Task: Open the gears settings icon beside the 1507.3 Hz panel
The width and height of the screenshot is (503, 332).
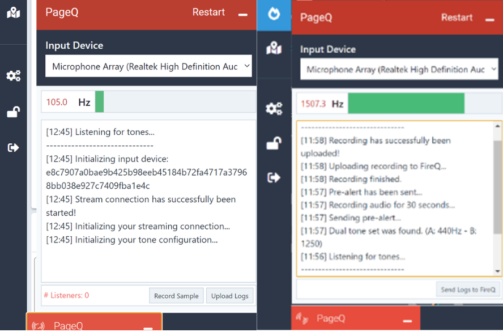Action: 274,109
